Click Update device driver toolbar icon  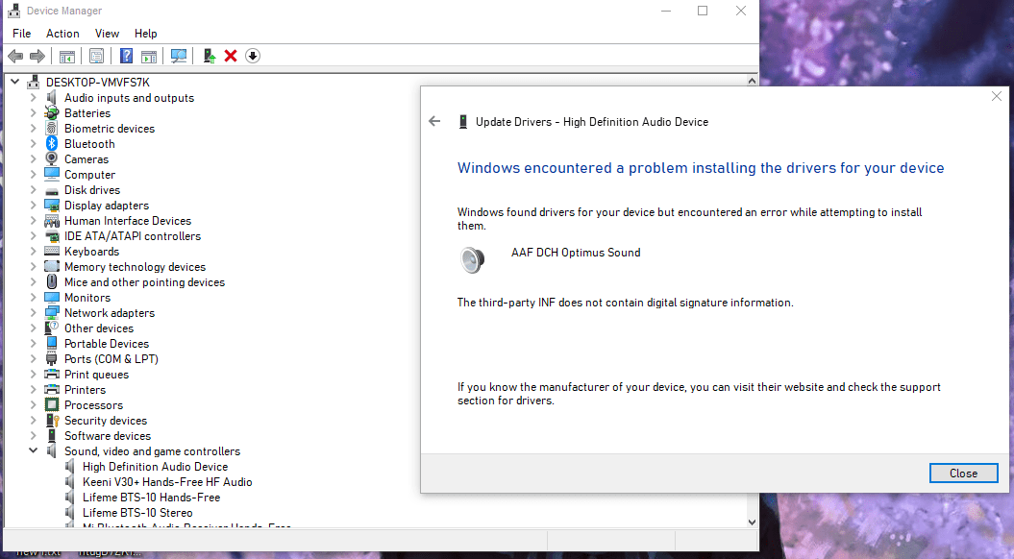[209, 57]
